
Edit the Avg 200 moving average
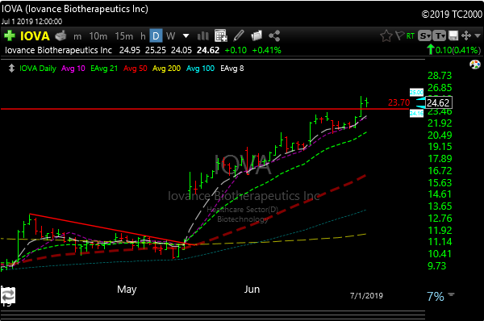[x=166, y=69]
